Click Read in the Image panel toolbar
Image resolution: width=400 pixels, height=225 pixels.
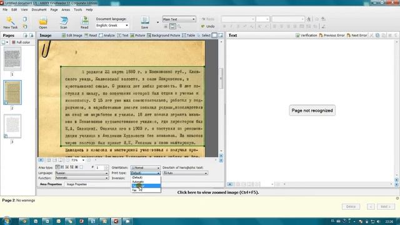click(91, 36)
